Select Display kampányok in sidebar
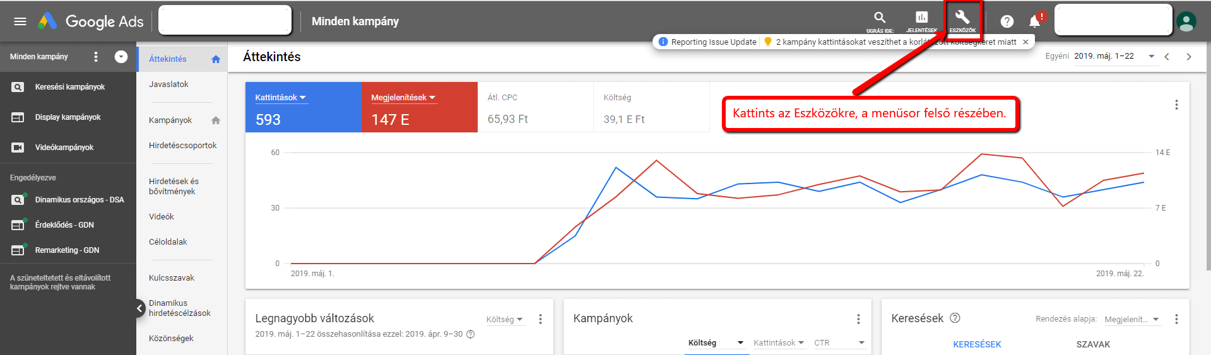1211x355 pixels. (x=68, y=117)
